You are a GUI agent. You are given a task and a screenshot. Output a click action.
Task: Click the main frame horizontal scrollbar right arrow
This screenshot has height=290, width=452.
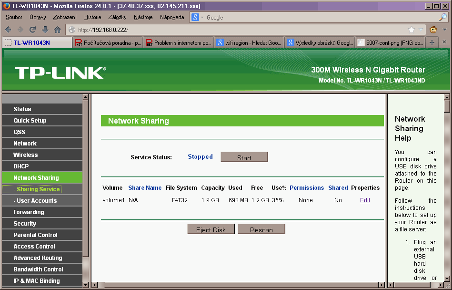(382, 285)
